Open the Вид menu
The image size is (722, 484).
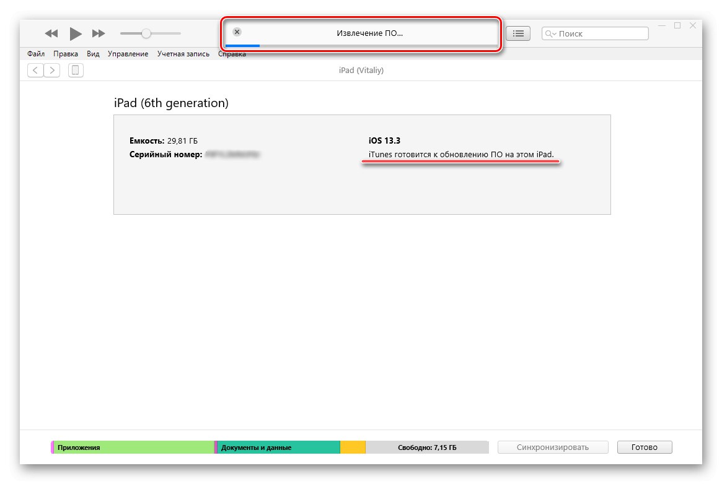[x=93, y=54]
